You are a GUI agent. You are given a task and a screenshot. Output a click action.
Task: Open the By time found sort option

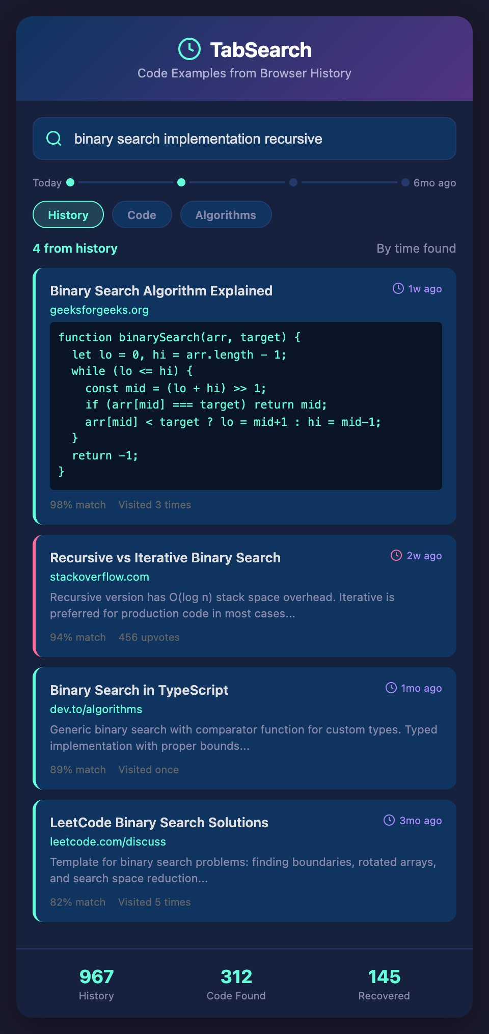pos(416,249)
